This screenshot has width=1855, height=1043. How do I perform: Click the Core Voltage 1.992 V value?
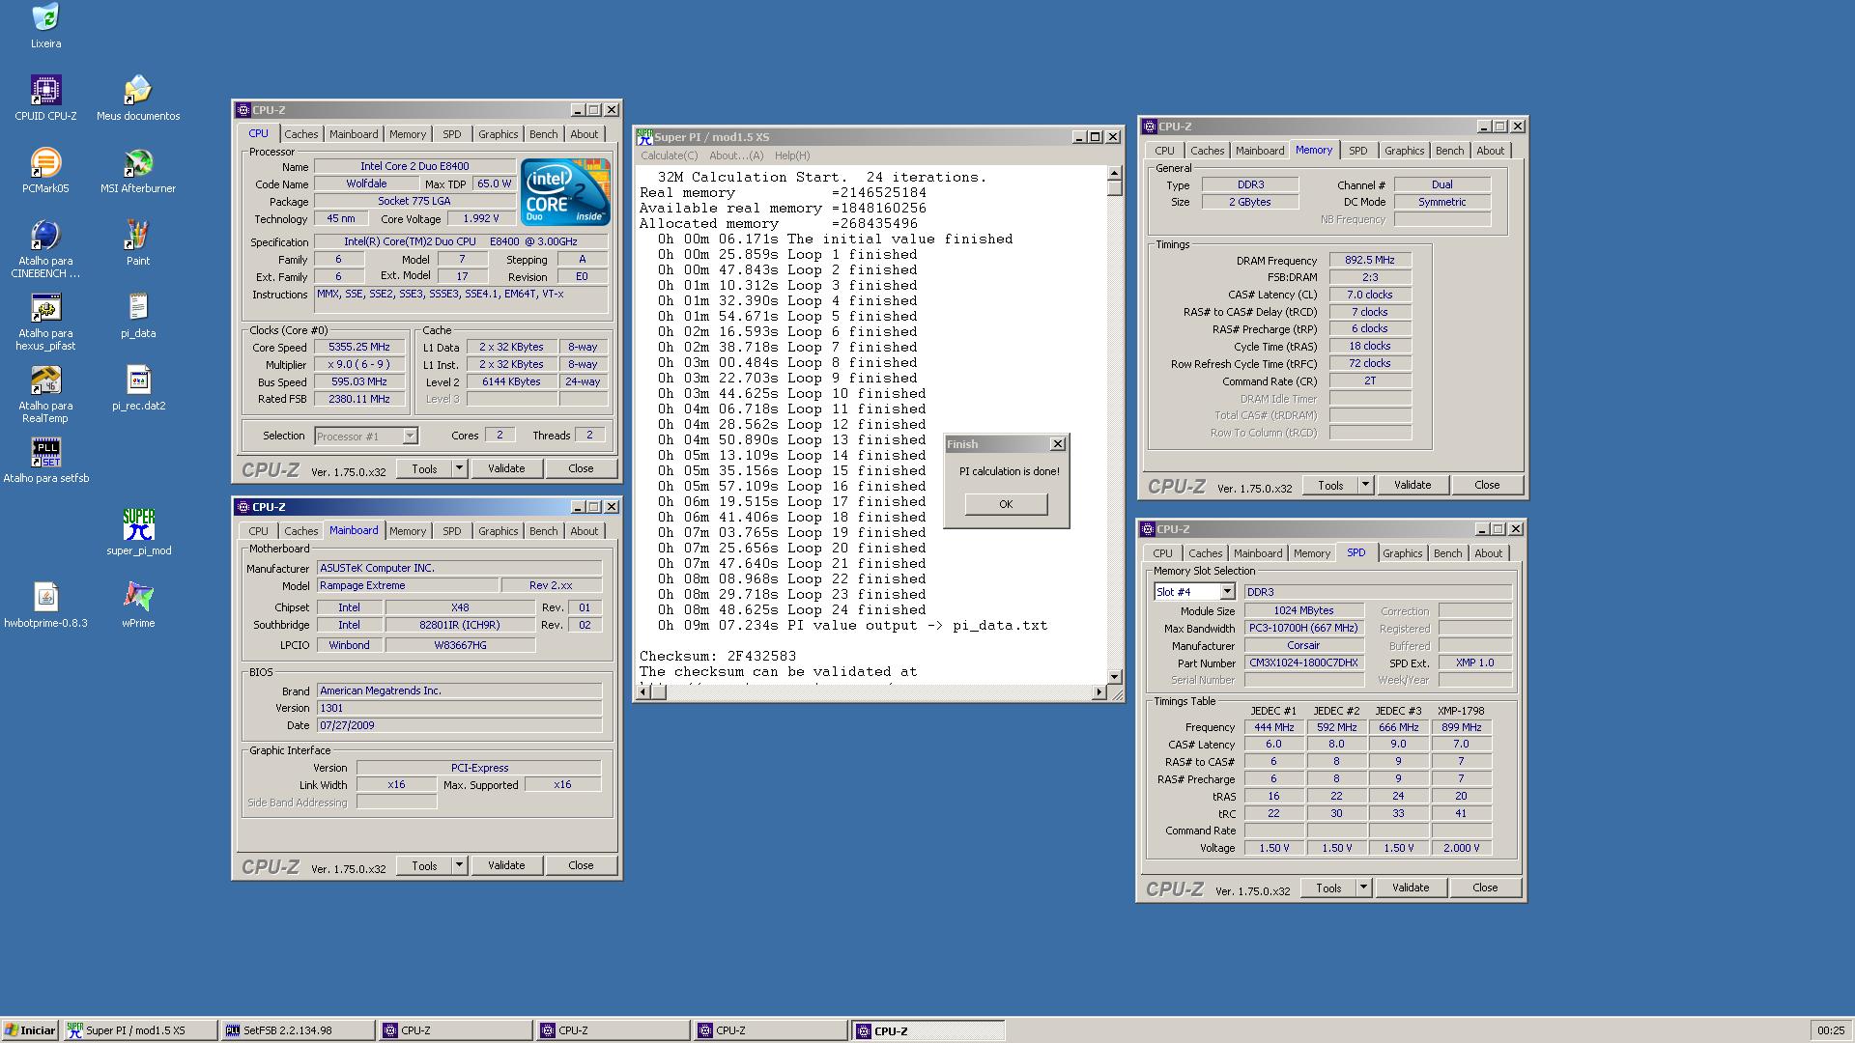coord(481,219)
